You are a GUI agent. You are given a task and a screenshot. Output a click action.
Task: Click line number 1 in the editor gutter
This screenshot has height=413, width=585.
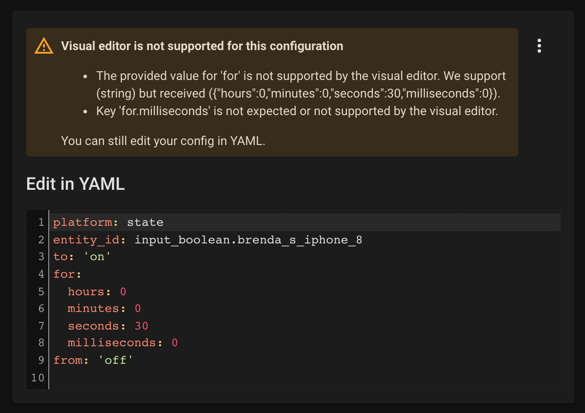coord(41,222)
